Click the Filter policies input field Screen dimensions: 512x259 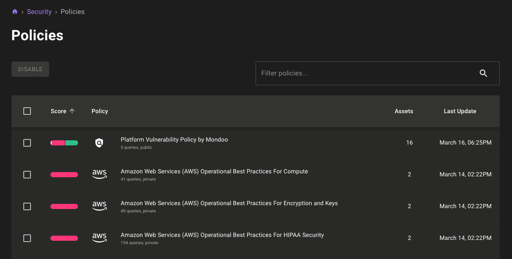click(x=365, y=73)
